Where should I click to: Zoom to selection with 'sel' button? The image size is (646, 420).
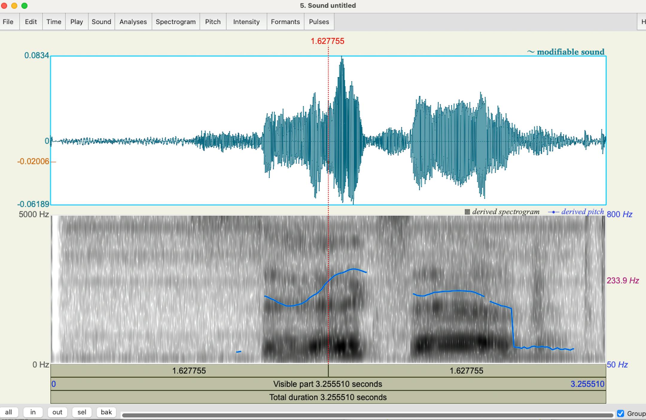[x=82, y=412]
